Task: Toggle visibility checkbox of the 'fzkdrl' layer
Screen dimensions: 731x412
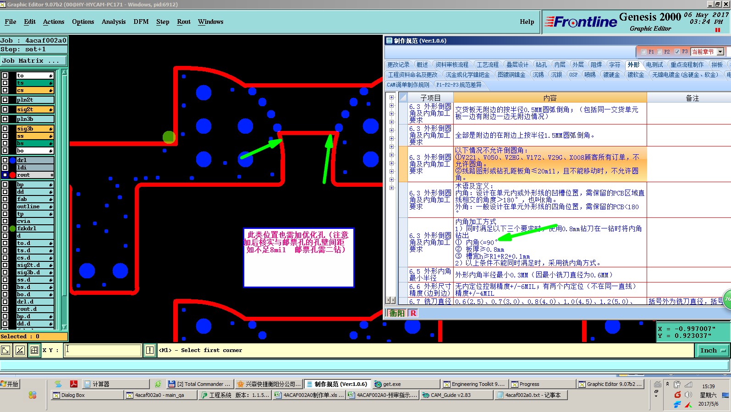Action: (5, 228)
